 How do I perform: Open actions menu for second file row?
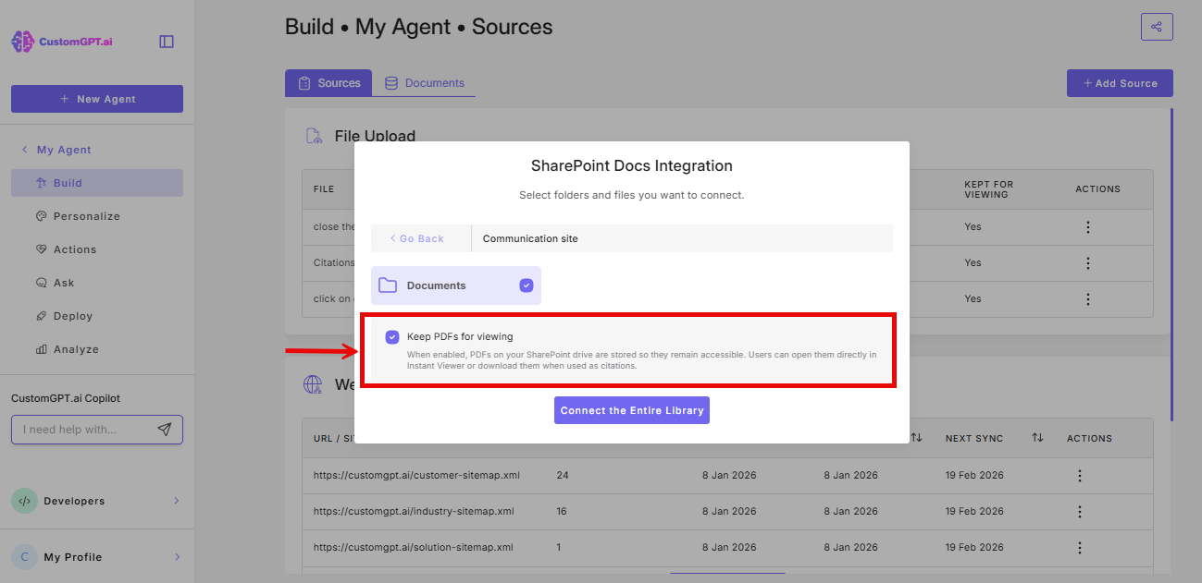click(x=1088, y=262)
